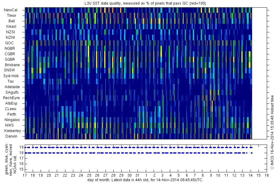Select the SNSW row label
Viewport: 275px width, 183px height.
[9, 70]
